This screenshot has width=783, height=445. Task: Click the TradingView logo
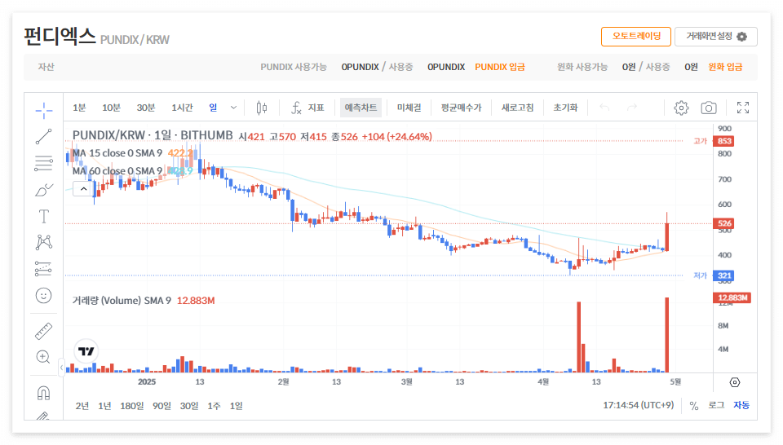[86, 351]
